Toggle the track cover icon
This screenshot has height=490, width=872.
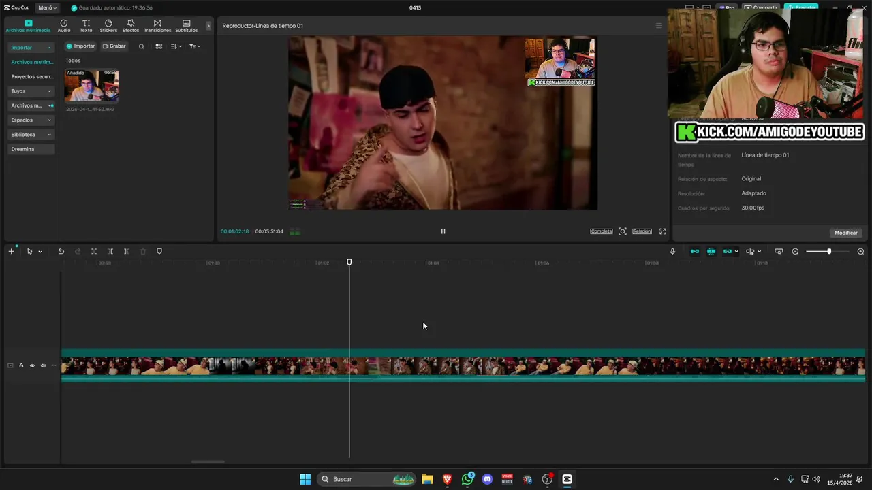point(10,365)
